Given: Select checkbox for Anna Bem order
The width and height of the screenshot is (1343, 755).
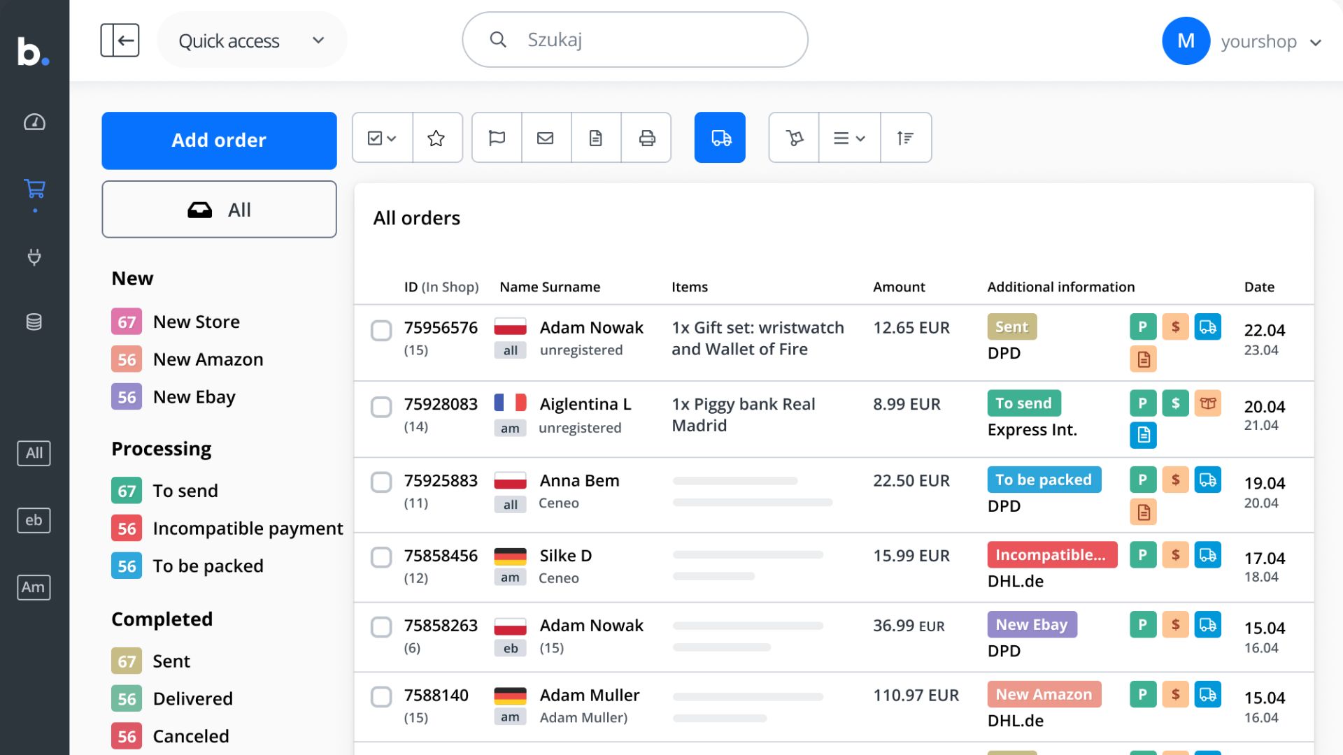Looking at the screenshot, I should pyautogui.click(x=381, y=482).
